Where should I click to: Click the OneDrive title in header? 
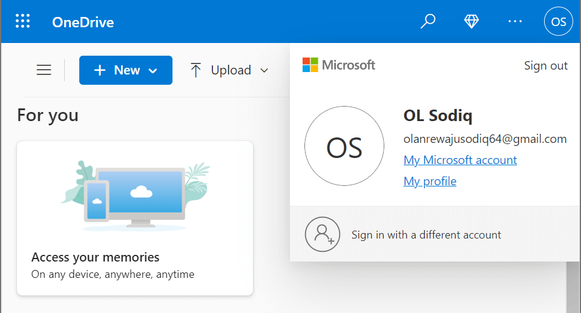[83, 23]
